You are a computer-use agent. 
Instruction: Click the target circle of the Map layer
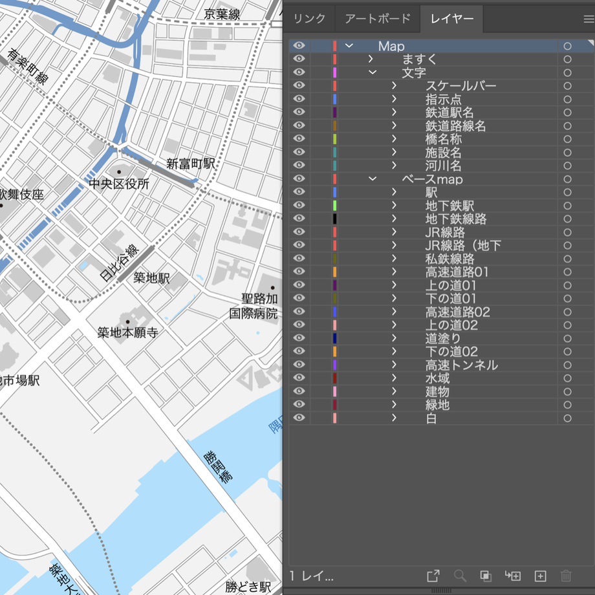567,46
